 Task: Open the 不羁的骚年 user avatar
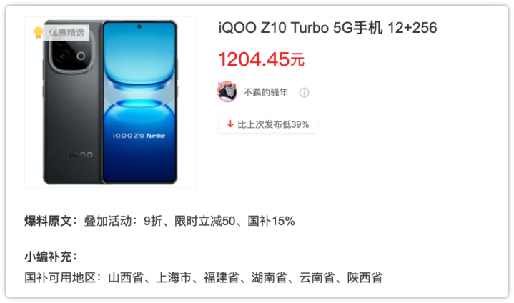(x=227, y=92)
